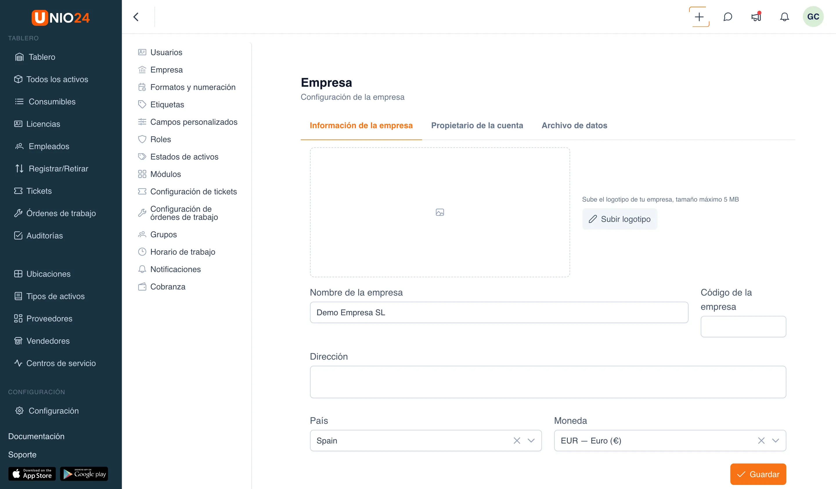
Task: Click the Todos los activos cube icon
Action: tap(18, 79)
